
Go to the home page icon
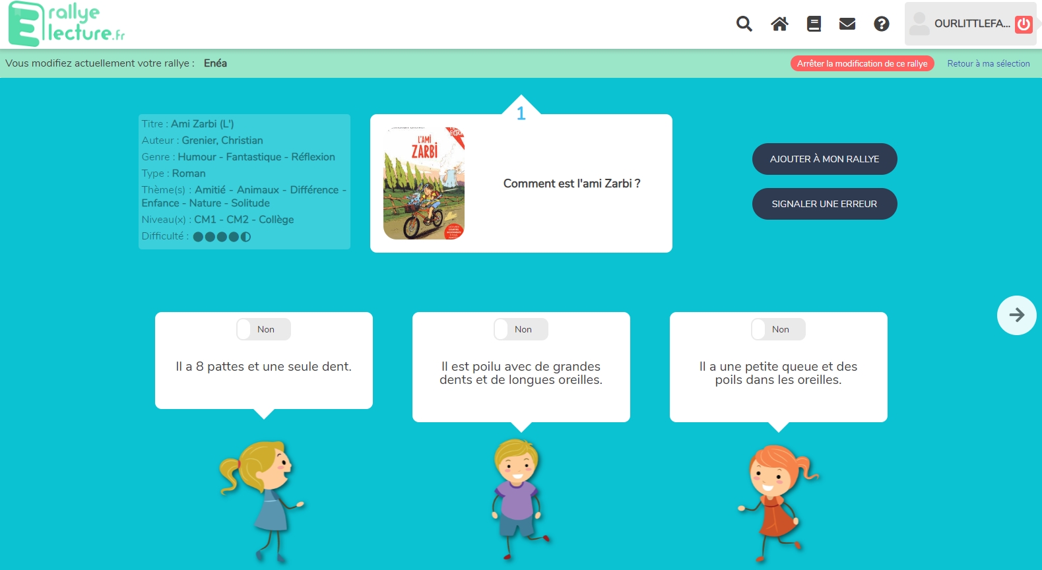pos(779,24)
